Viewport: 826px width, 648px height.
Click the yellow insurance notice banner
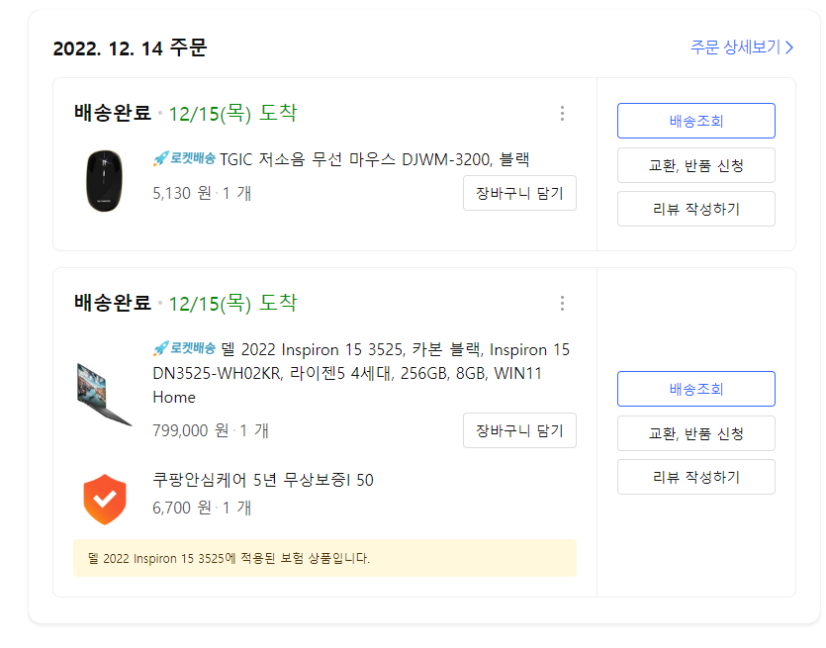(324, 558)
